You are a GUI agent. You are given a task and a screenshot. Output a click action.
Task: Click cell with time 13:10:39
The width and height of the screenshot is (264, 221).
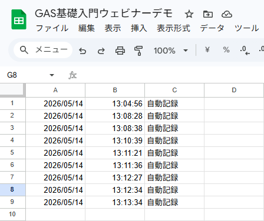pyautogui.click(x=115, y=140)
